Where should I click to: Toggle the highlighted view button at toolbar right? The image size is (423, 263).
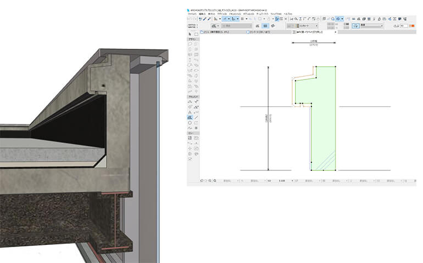coord(339,18)
